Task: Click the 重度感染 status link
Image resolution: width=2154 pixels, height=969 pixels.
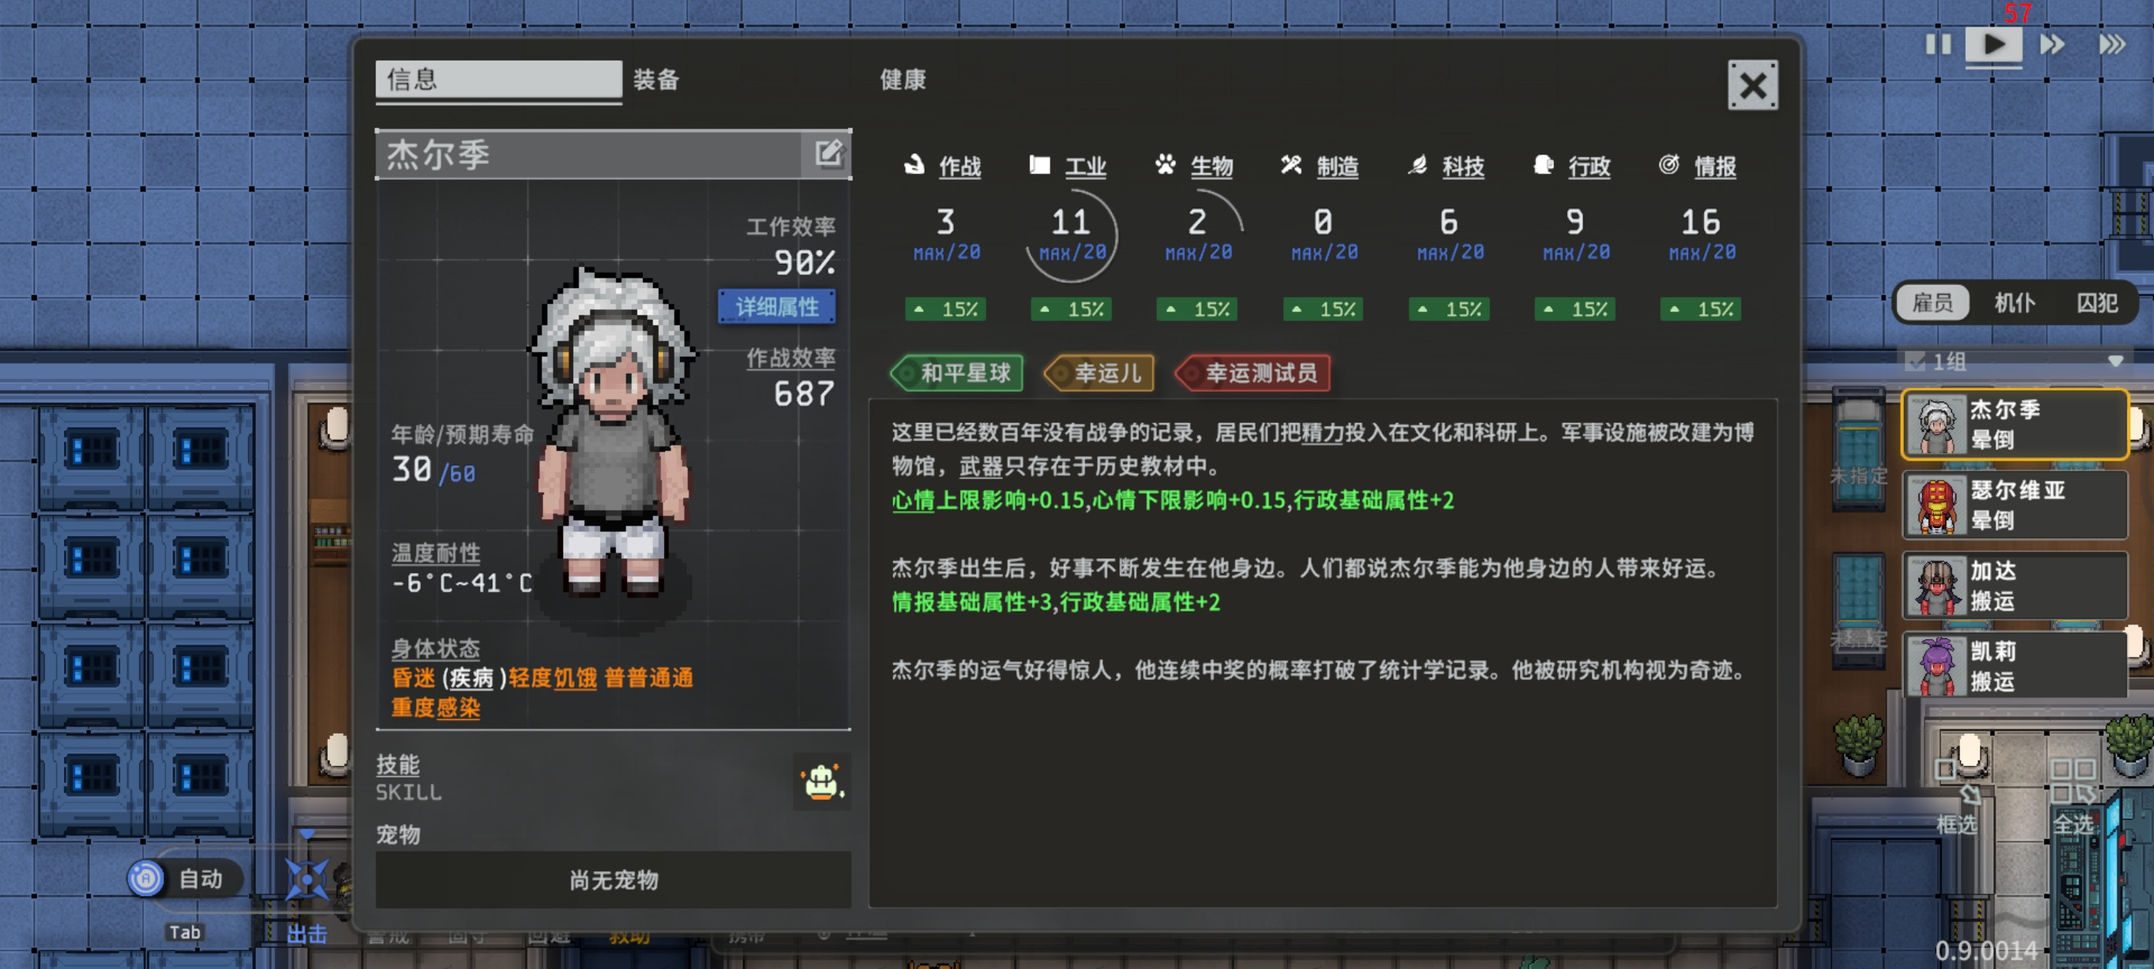Action: (x=435, y=708)
